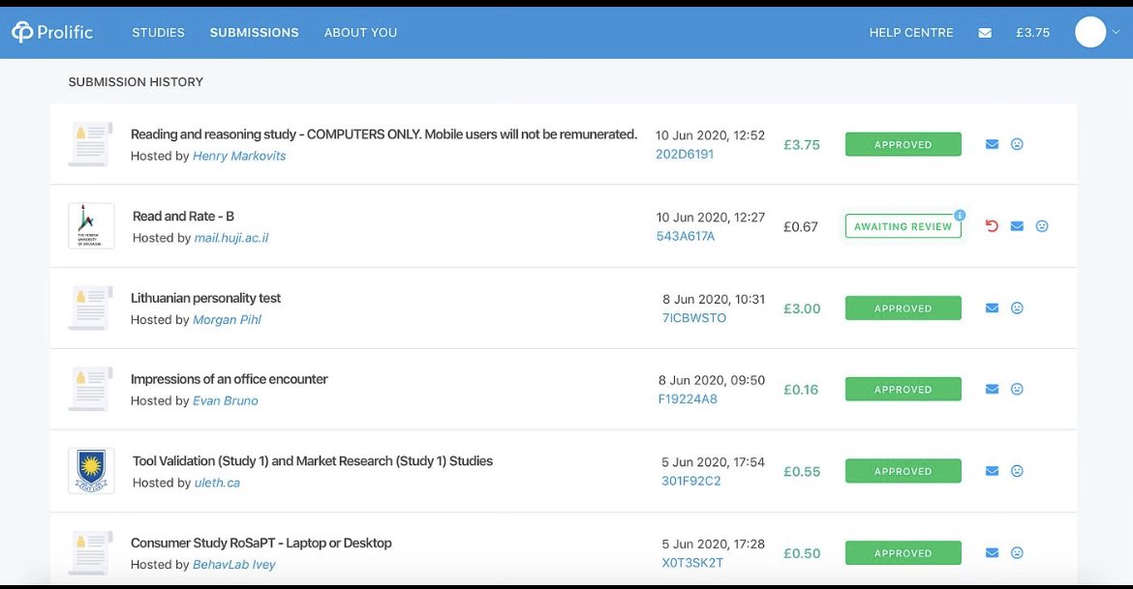Expand the account dropdown chevron
This screenshot has height=589, width=1133.
point(1117,32)
